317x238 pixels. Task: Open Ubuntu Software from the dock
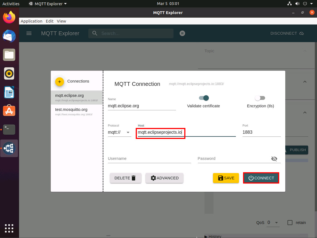pos(9,111)
